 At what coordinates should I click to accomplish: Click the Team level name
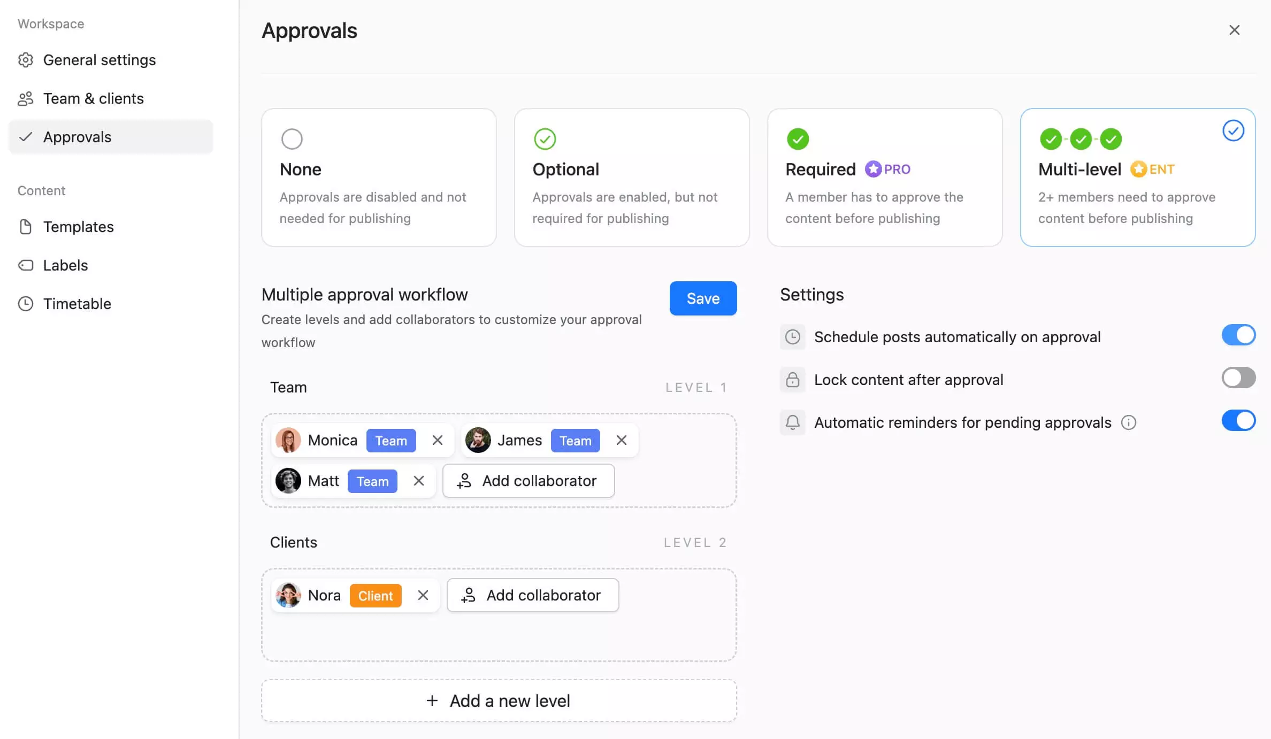[x=288, y=387]
